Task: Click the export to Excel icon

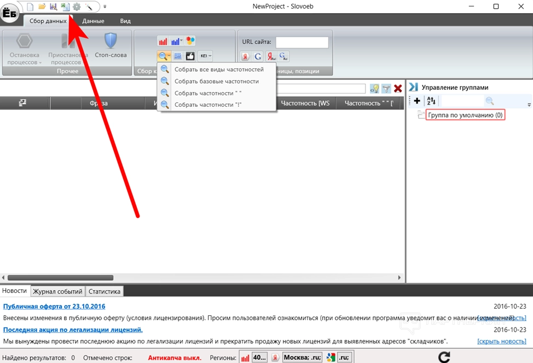Action: (x=65, y=7)
